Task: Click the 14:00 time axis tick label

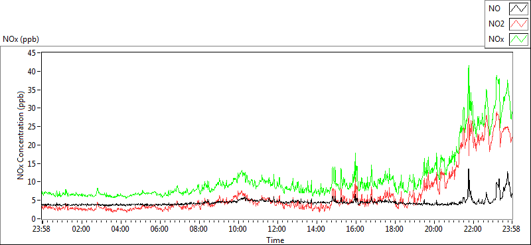Action: click(317, 229)
